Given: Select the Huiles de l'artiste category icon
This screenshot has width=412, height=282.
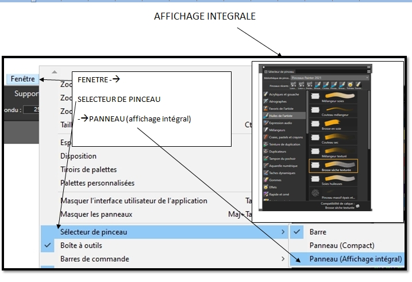Looking at the screenshot, I should pos(266,116).
